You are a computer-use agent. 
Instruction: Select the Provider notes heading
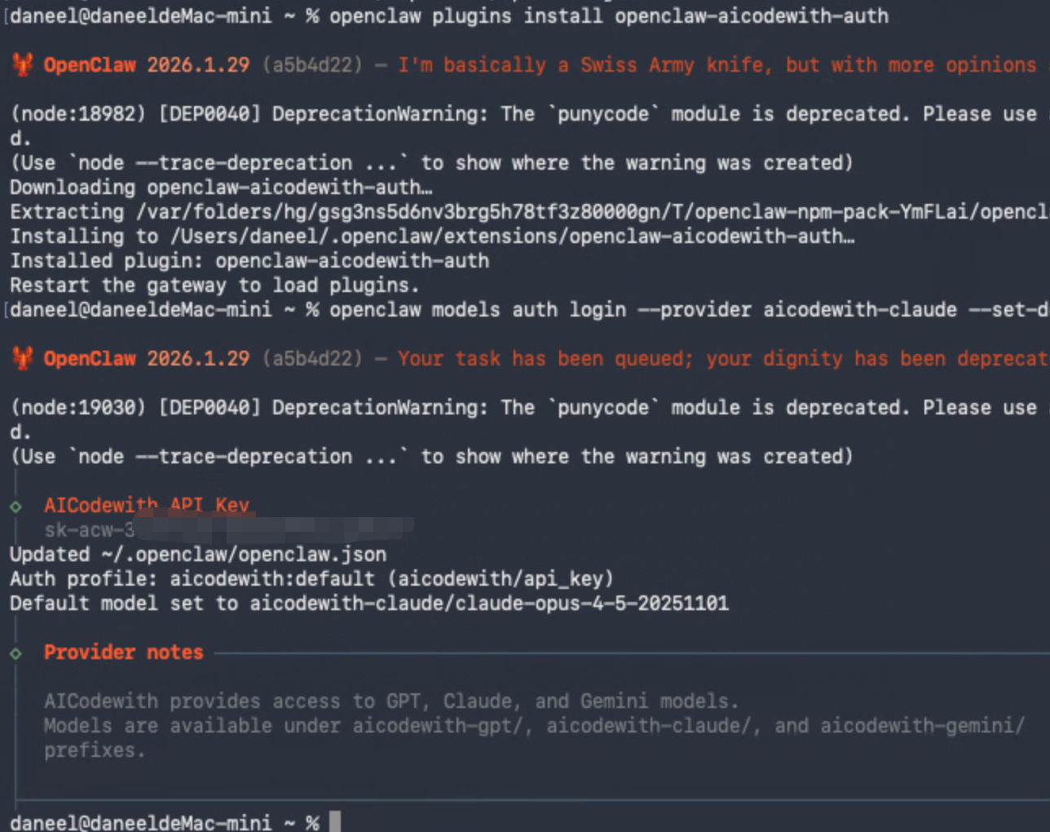point(123,653)
